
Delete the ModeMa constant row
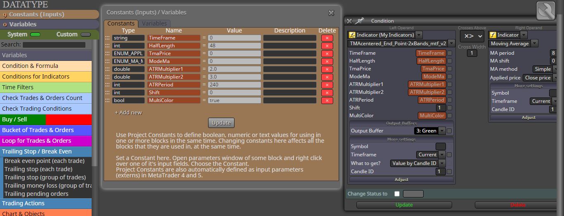tap(327, 61)
